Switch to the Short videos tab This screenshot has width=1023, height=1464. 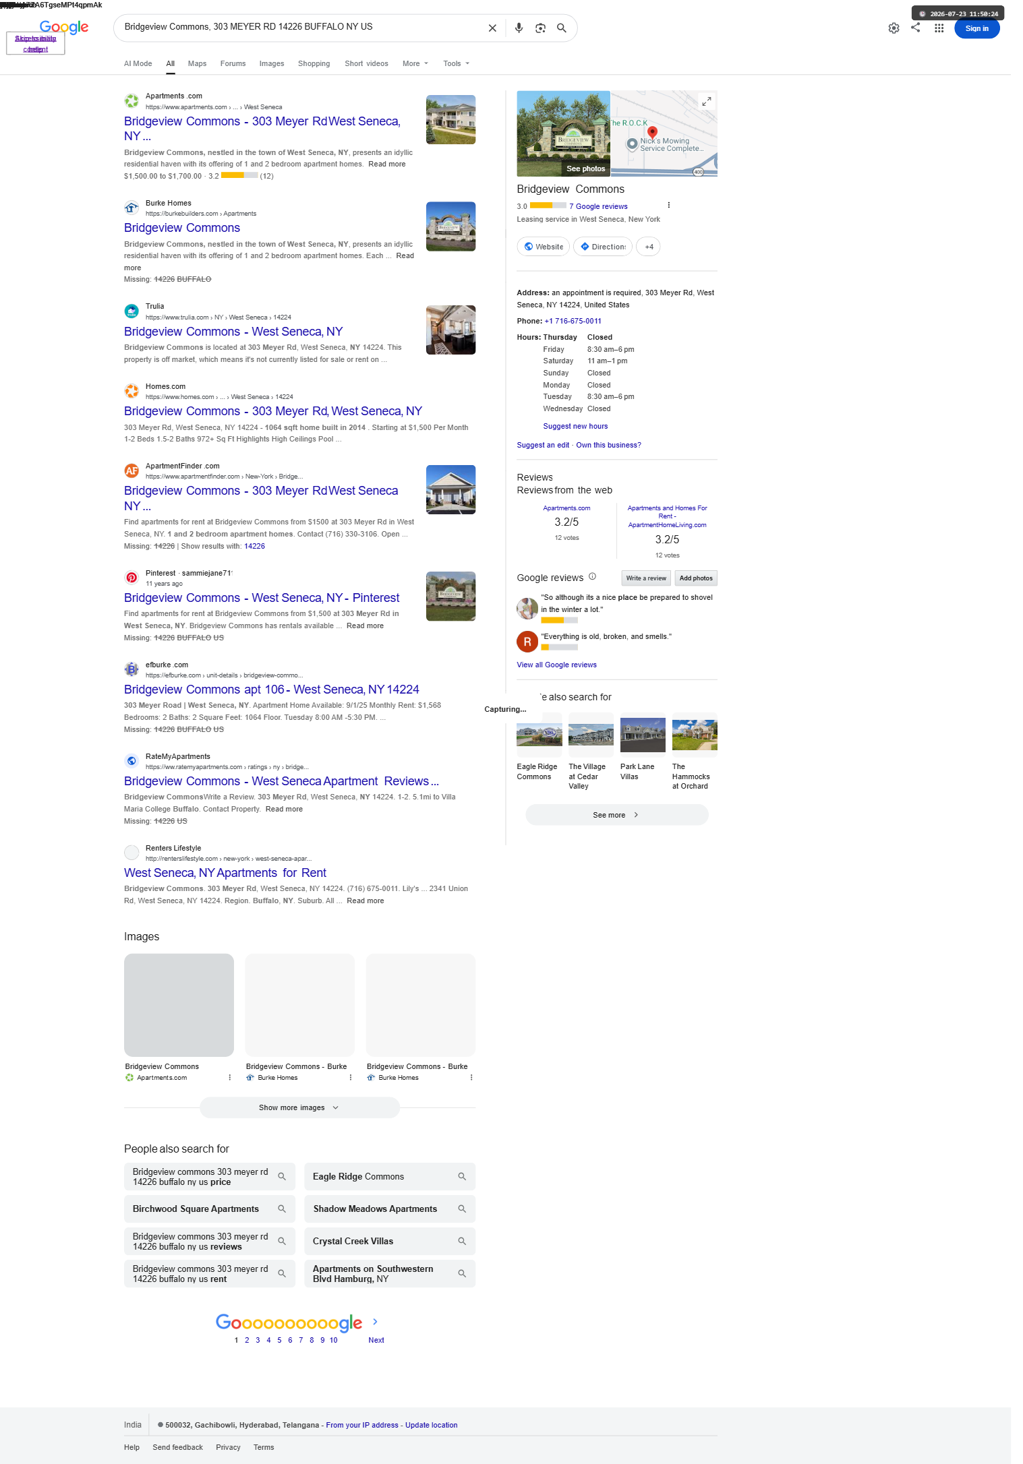pyautogui.click(x=366, y=63)
